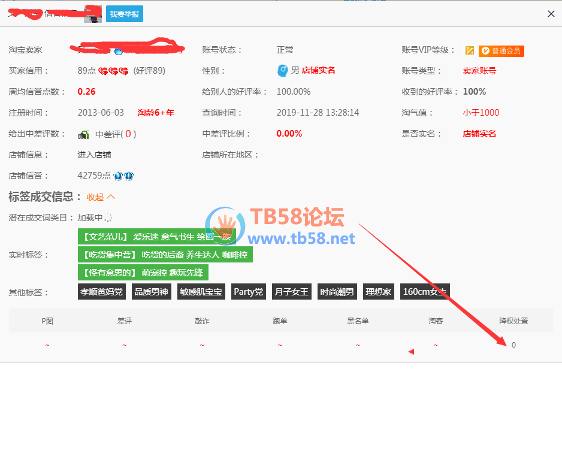
Task: Click the 160cm女生 tag
Action: (x=425, y=292)
